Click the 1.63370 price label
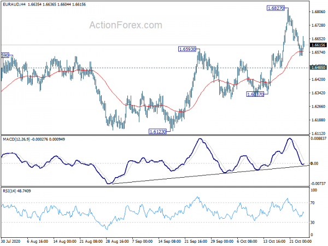 pyautogui.click(x=255, y=95)
